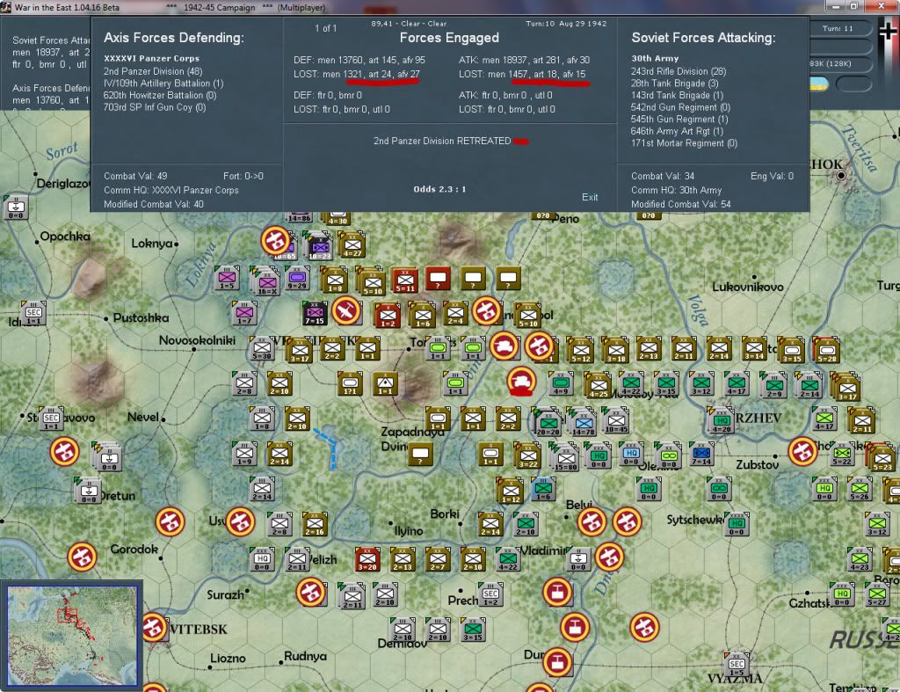
Task: Click the 243rd Rifle Division (28) entry
Action: [679, 71]
